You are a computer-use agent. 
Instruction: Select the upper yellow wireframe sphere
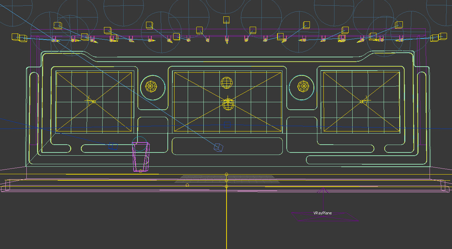tap(227, 83)
